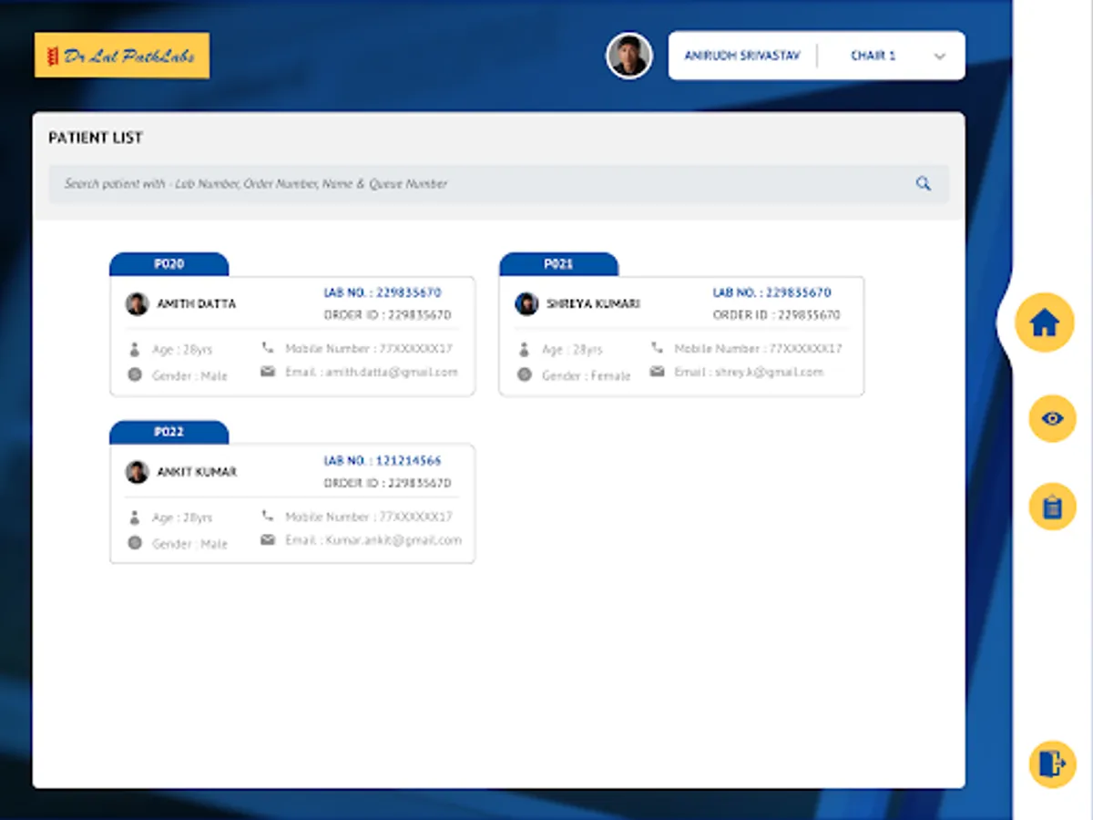This screenshot has width=1093, height=820.
Task: Focus the patient search field
Action: [498, 183]
